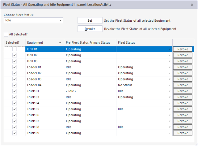
Task: Click Pre-Fleet Status Primary Status header
Action: 90,42
